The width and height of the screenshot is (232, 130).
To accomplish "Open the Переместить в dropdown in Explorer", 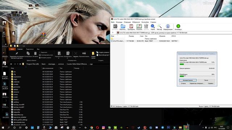I will 59,55.
